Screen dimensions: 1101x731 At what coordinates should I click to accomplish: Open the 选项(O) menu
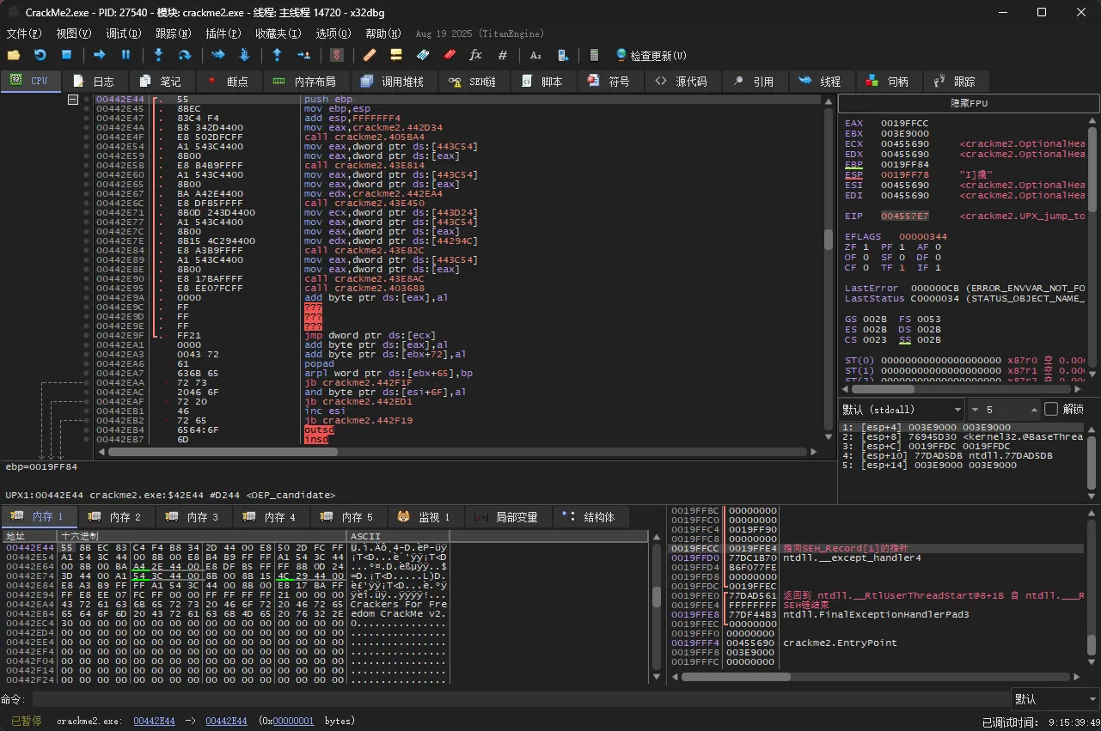point(333,34)
